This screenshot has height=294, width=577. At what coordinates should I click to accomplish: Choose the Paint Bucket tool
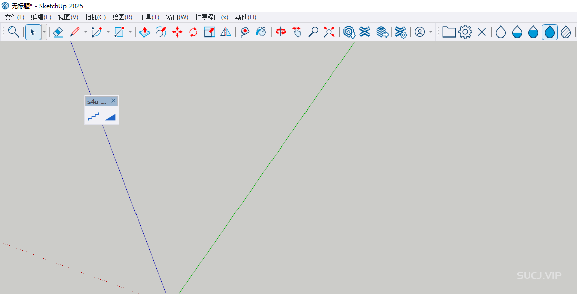click(261, 32)
